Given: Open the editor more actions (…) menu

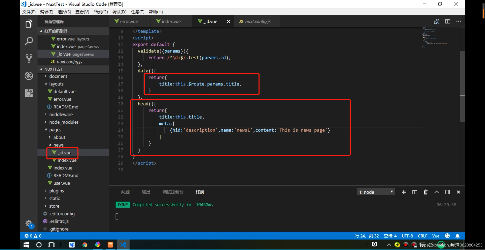Looking at the screenshot, I should click(459, 21).
